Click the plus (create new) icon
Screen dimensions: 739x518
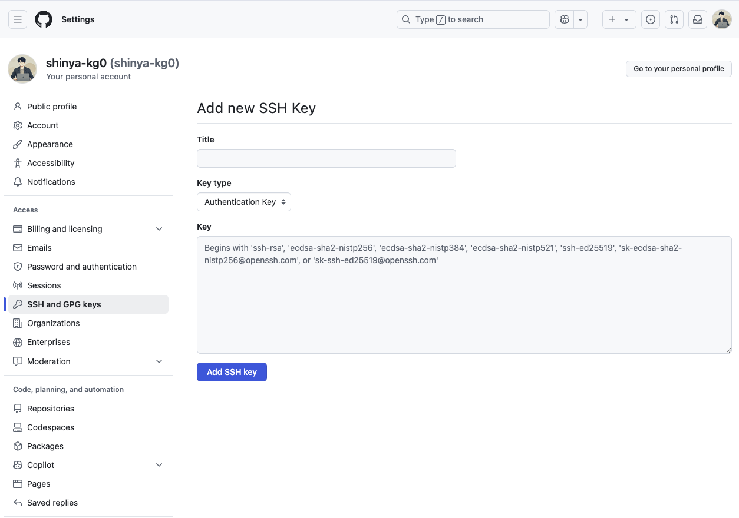point(612,19)
